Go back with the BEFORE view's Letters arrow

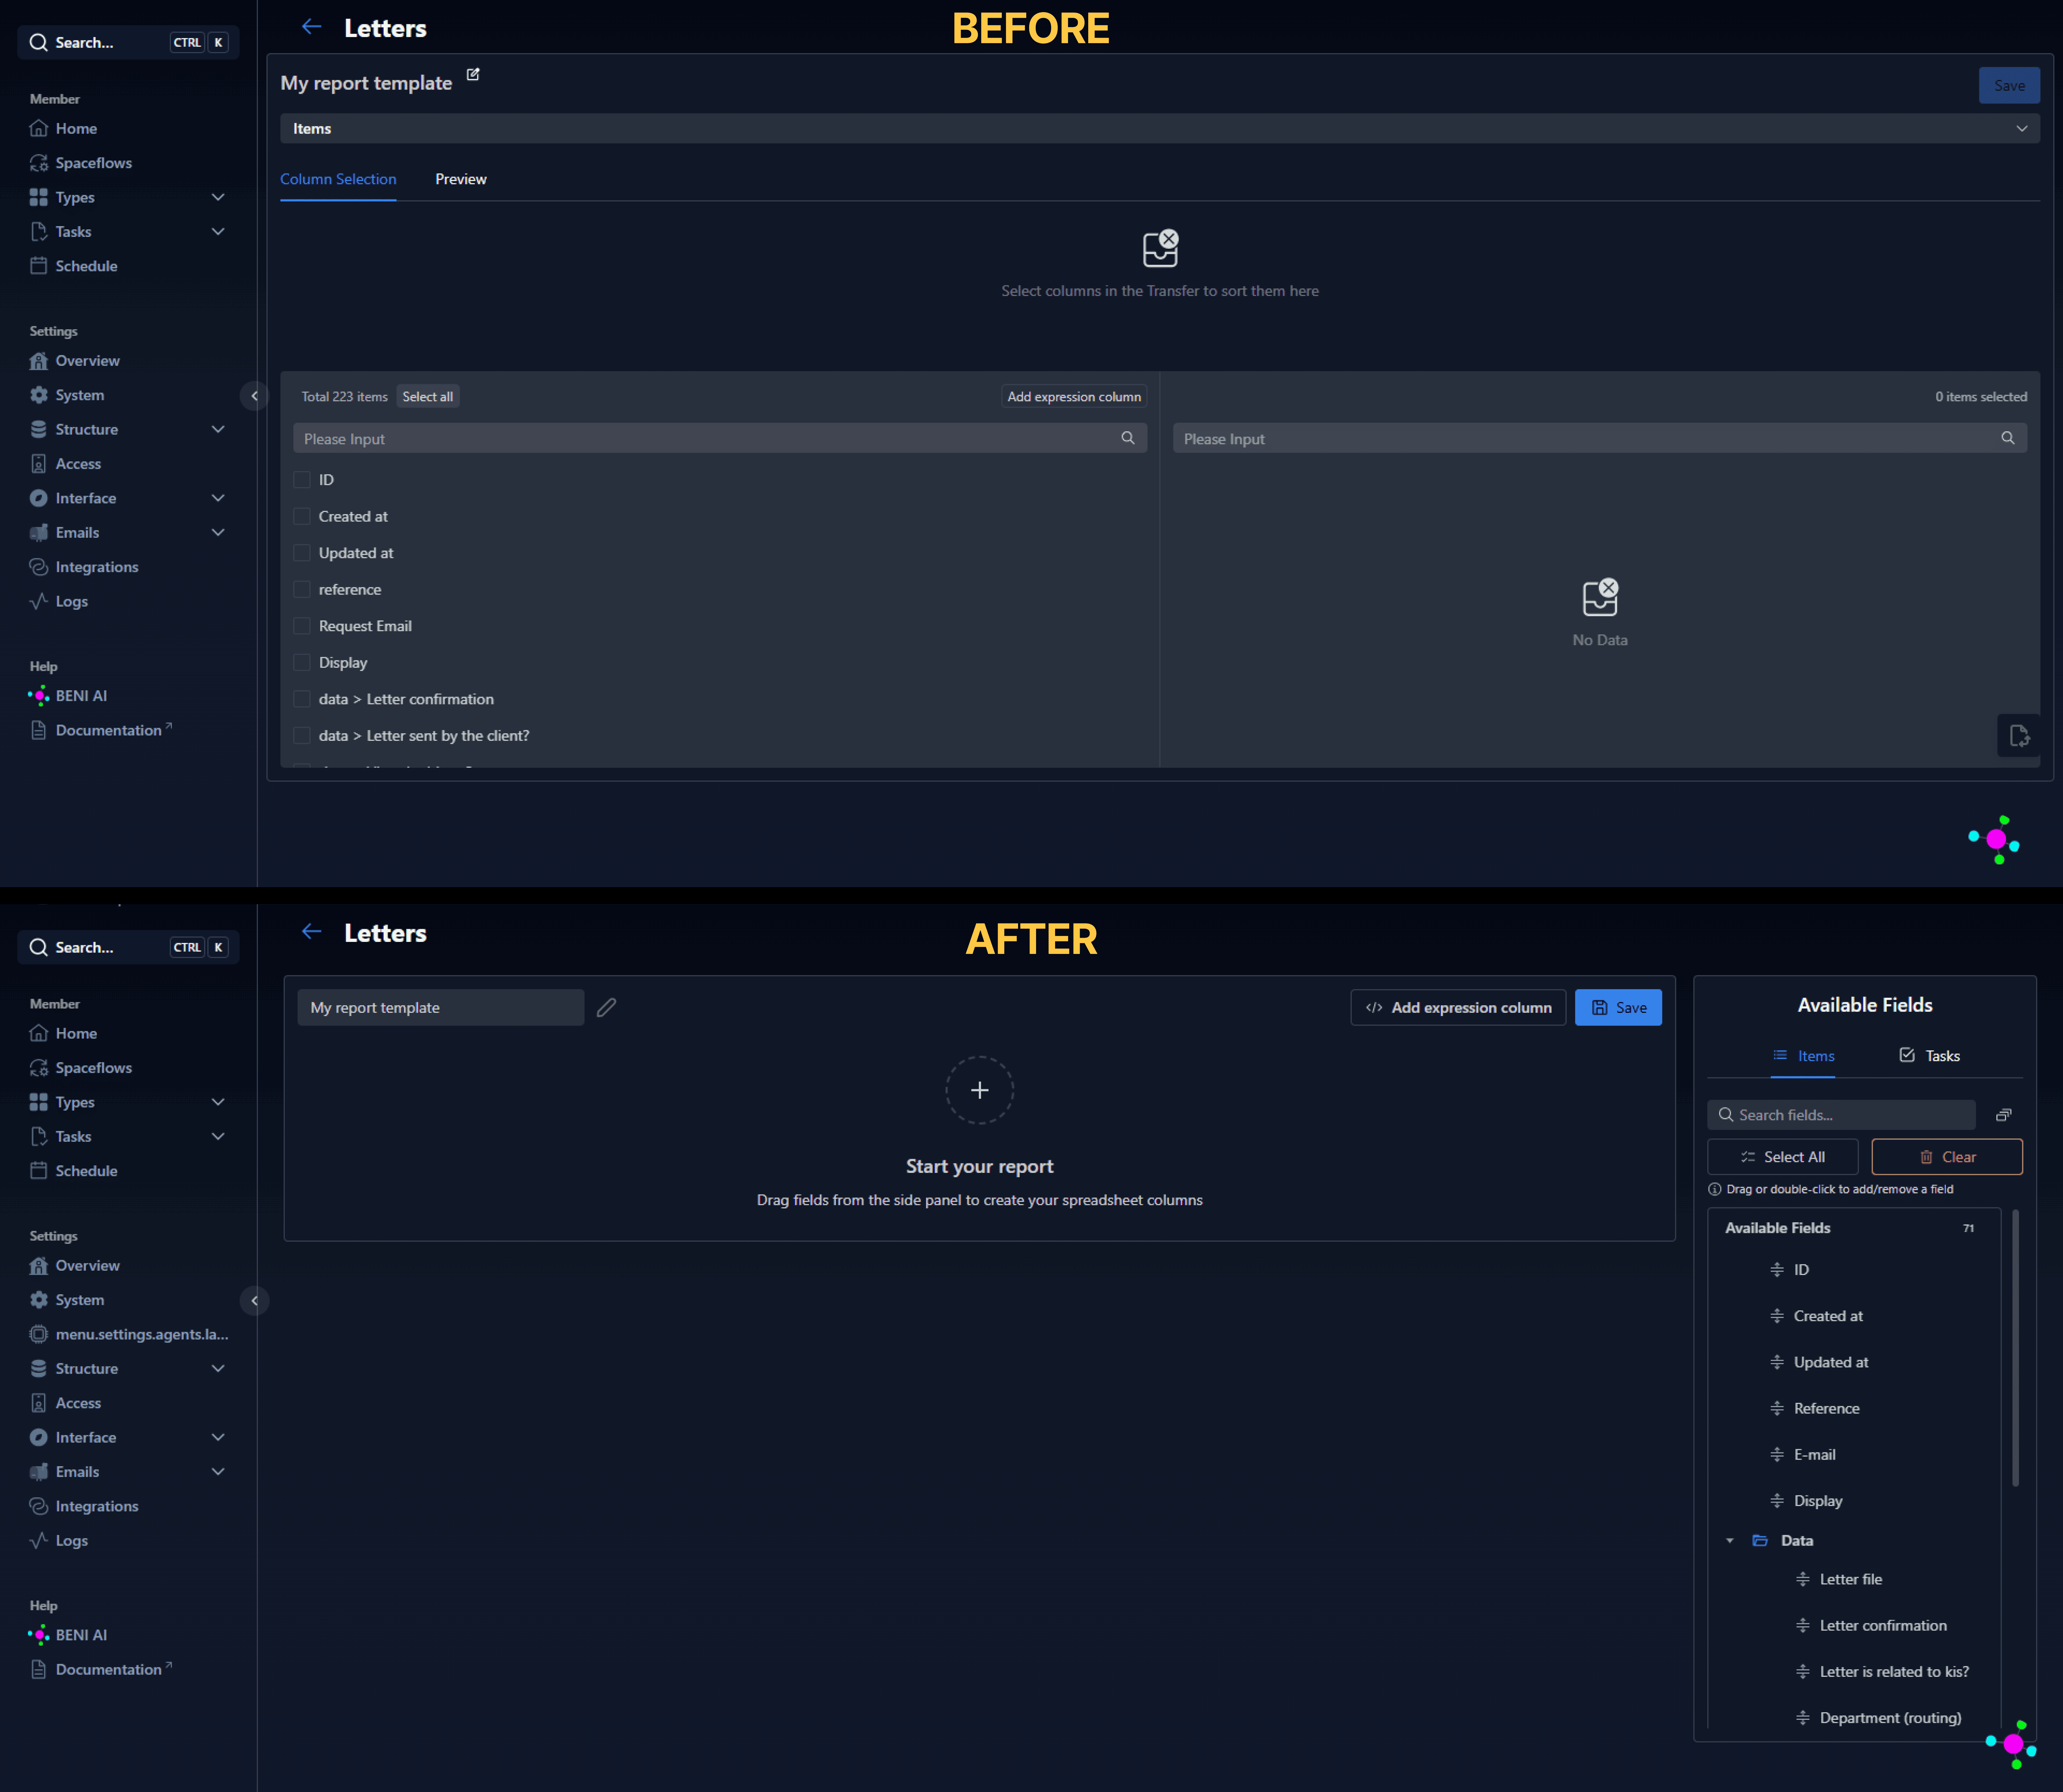click(x=312, y=27)
